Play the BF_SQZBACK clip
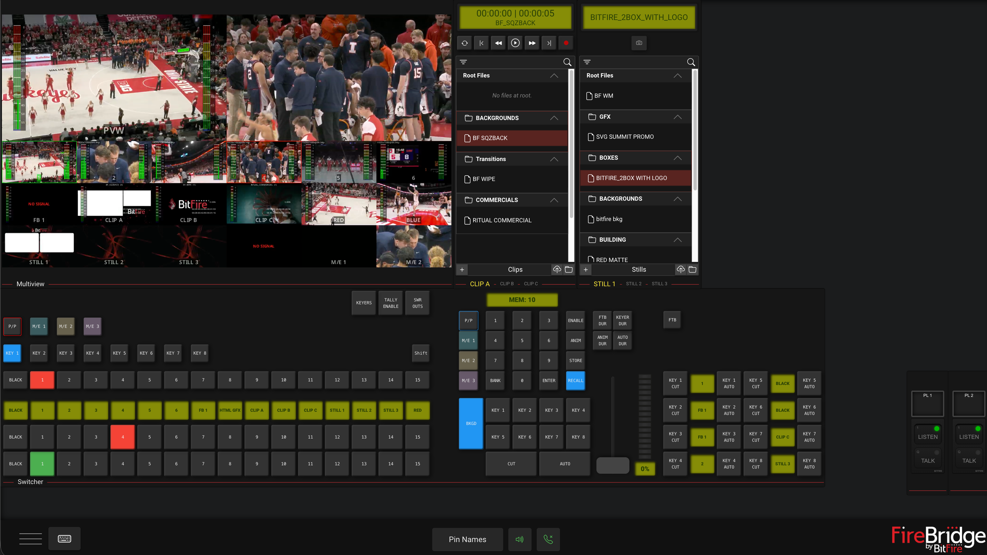This screenshot has height=555, width=987. [515, 43]
